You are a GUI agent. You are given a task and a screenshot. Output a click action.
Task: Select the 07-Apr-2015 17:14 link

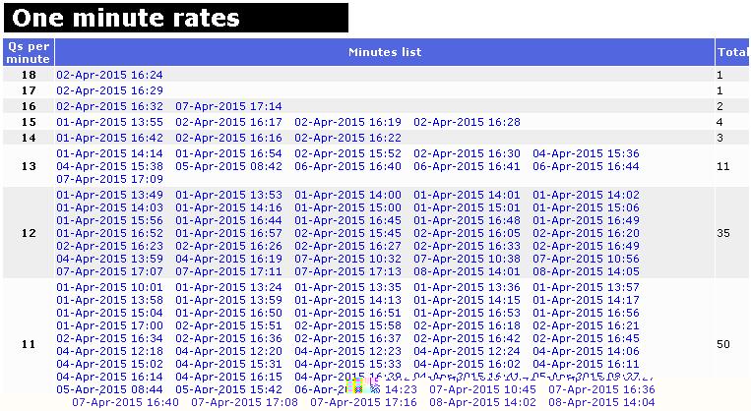[228, 106]
